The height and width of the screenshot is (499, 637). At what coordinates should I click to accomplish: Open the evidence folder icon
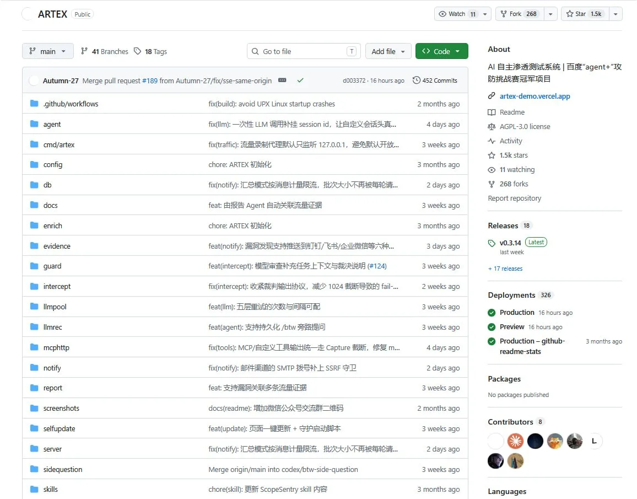coord(34,245)
